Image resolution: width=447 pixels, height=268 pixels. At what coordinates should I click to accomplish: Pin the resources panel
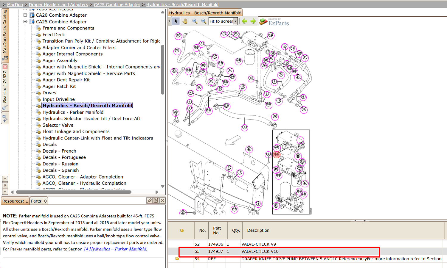pos(150,201)
